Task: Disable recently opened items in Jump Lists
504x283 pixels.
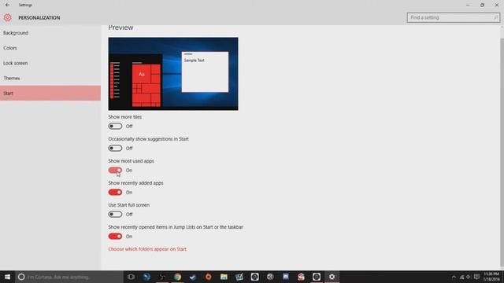Action: [x=115, y=237]
